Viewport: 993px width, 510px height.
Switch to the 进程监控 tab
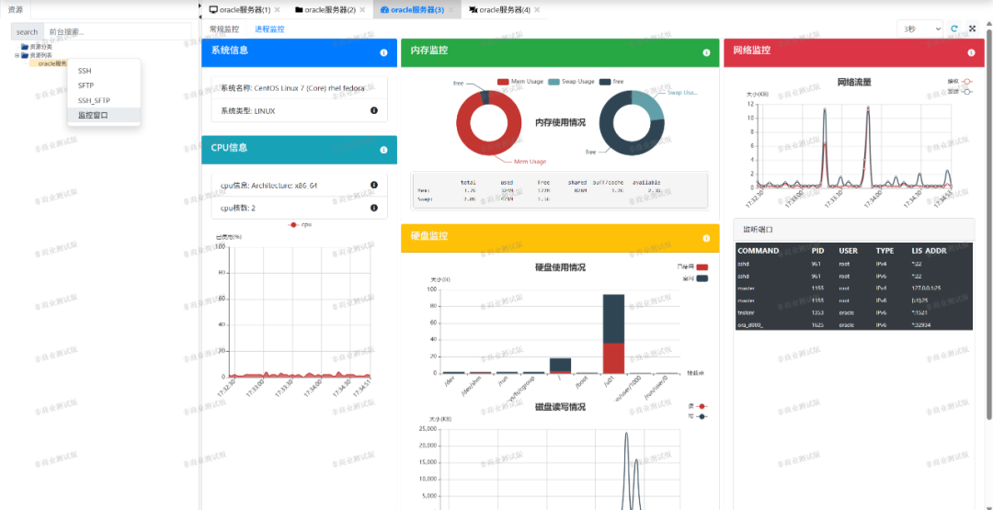click(x=269, y=29)
